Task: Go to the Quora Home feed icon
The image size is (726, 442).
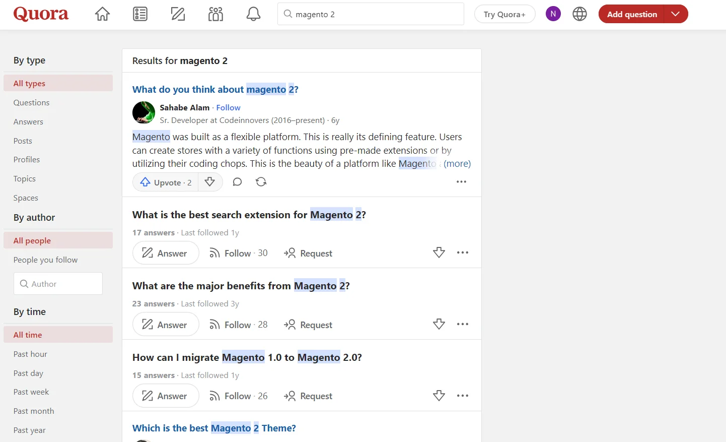Action: 102,14
